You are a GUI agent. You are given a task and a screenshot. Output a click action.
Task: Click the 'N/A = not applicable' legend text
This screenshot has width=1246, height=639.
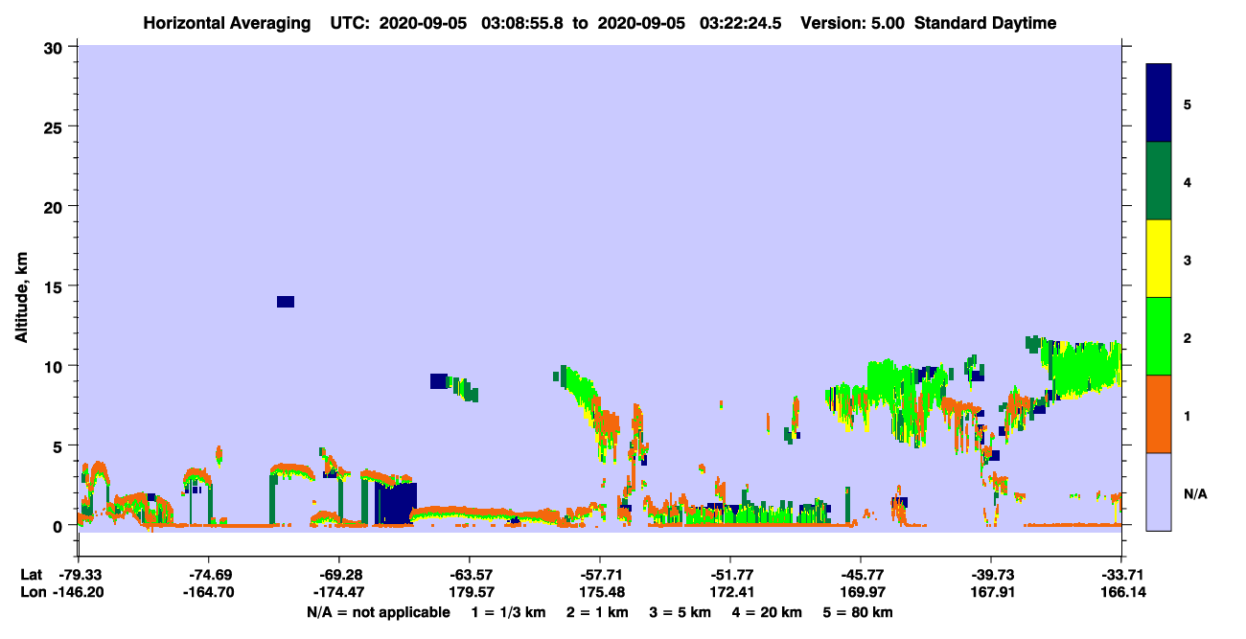[x=378, y=612]
